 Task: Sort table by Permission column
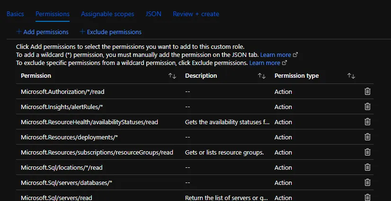point(172,76)
